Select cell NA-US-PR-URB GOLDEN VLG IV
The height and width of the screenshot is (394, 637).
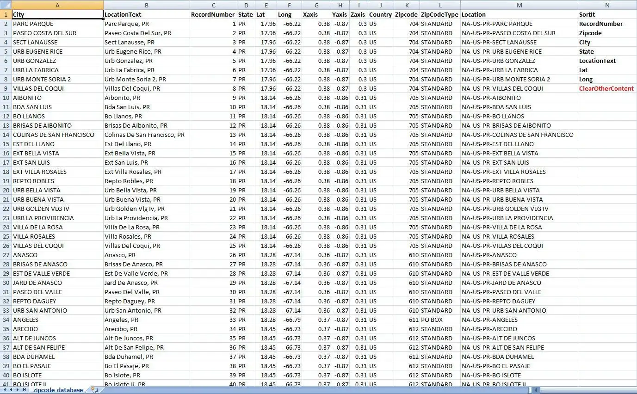pos(519,209)
